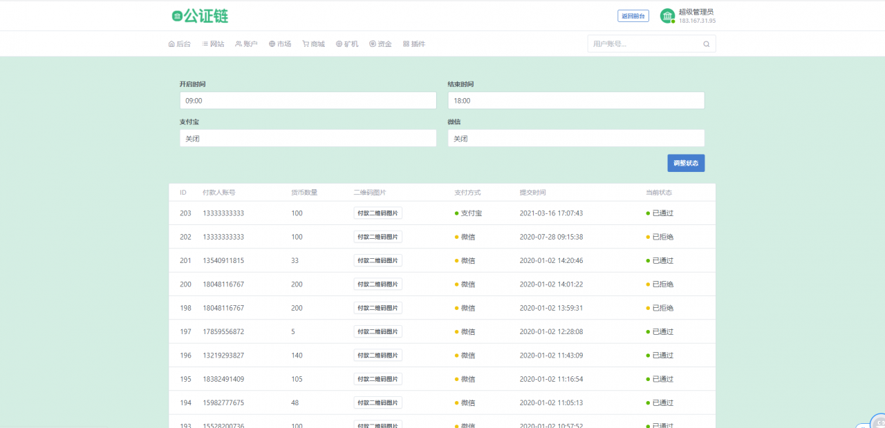
Task: Open the 超级管理员 avatar icon
Action: pos(667,16)
